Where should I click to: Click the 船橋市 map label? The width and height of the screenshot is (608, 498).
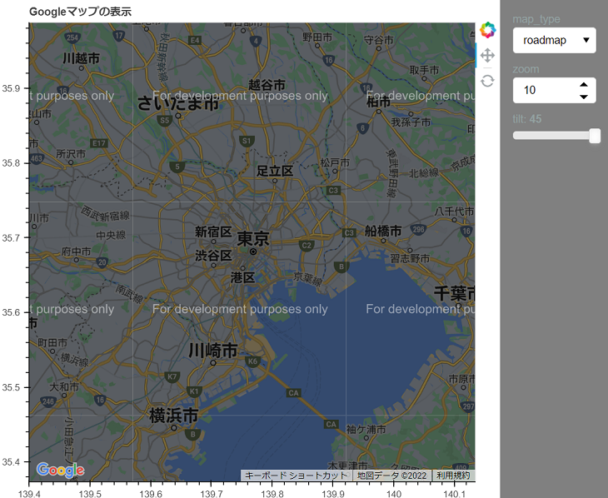click(x=383, y=232)
